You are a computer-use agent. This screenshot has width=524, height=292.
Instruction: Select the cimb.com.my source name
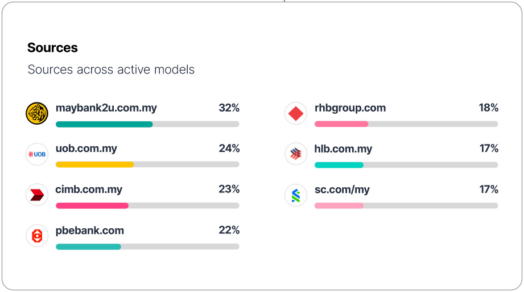coord(89,190)
